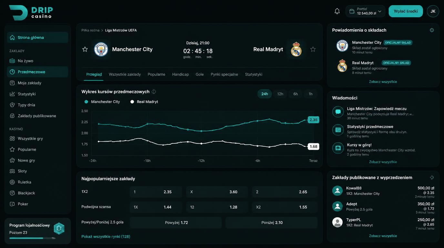Click the Real Madryt crest in match header
444x248 pixels.
(296, 49)
